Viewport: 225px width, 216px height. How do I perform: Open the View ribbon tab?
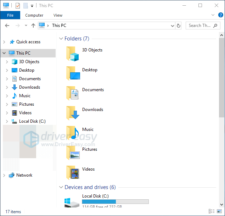[58, 15]
